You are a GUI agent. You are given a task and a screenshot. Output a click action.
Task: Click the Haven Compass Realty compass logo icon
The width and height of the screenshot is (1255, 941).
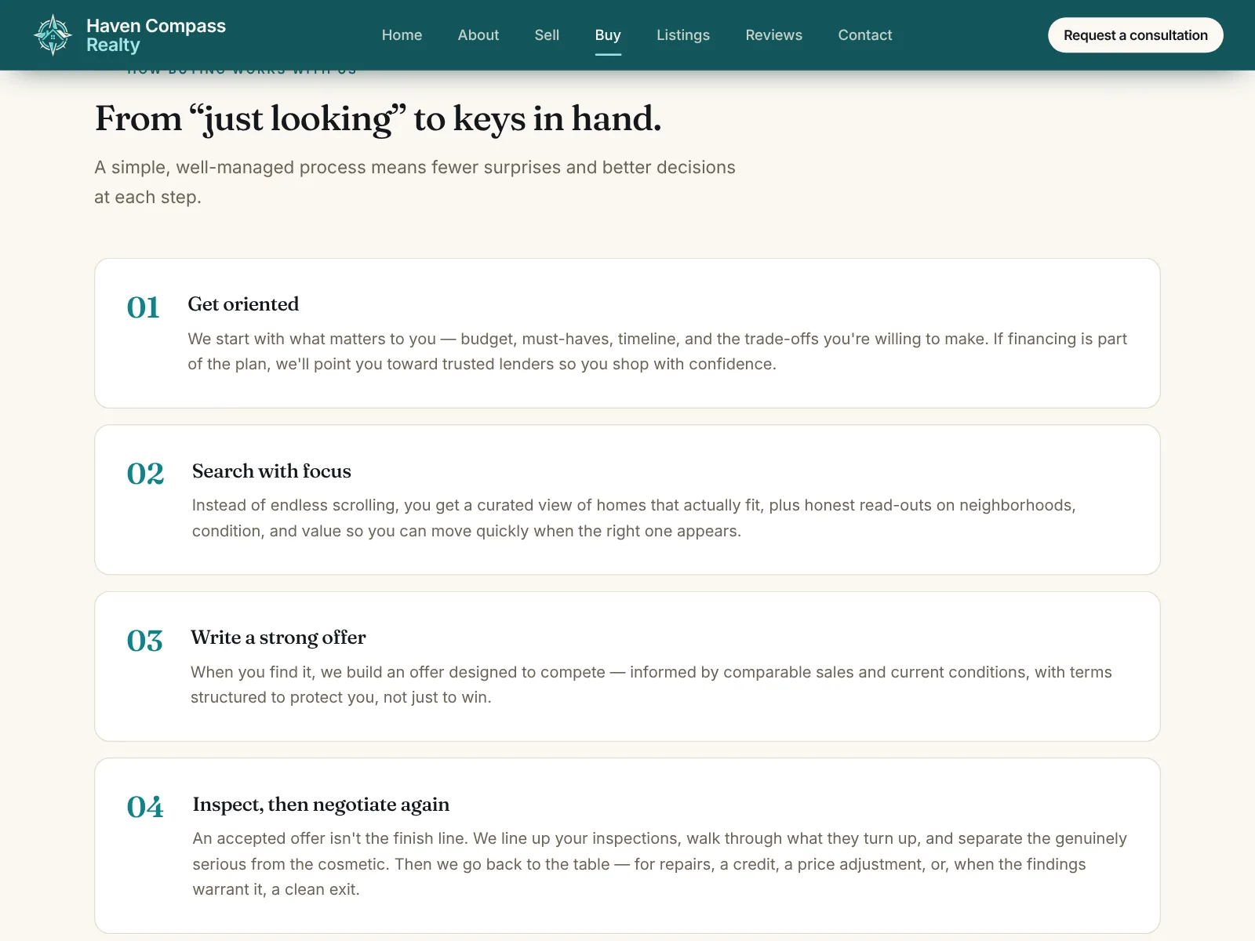click(x=53, y=35)
